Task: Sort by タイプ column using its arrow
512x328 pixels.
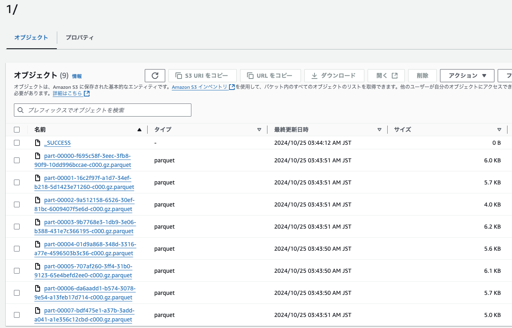Action: tap(259, 130)
